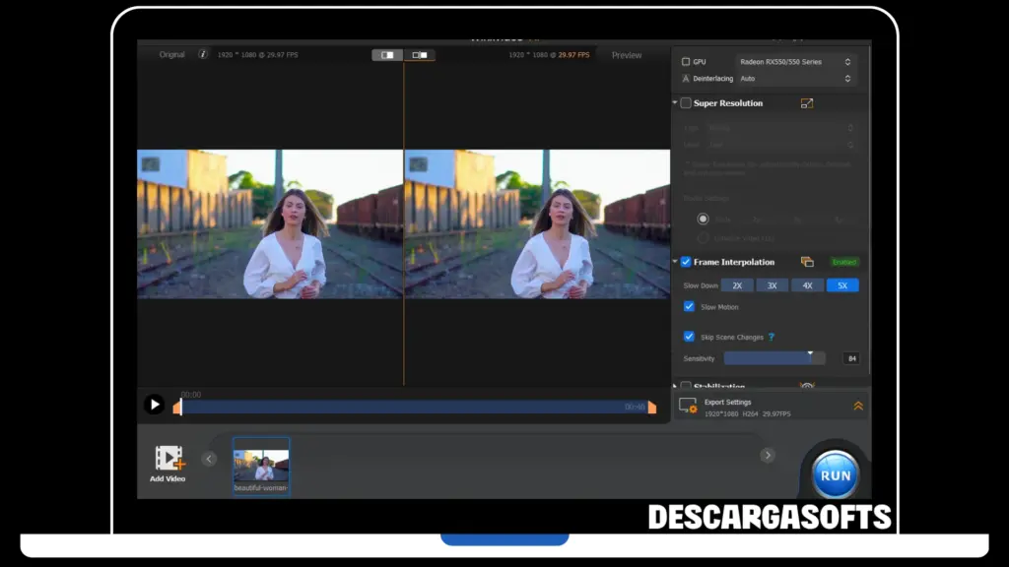Click the Export Settings monitor gear icon
Image resolution: width=1009 pixels, height=567 pixels.
pyautogui.click(x=688, y=407)
